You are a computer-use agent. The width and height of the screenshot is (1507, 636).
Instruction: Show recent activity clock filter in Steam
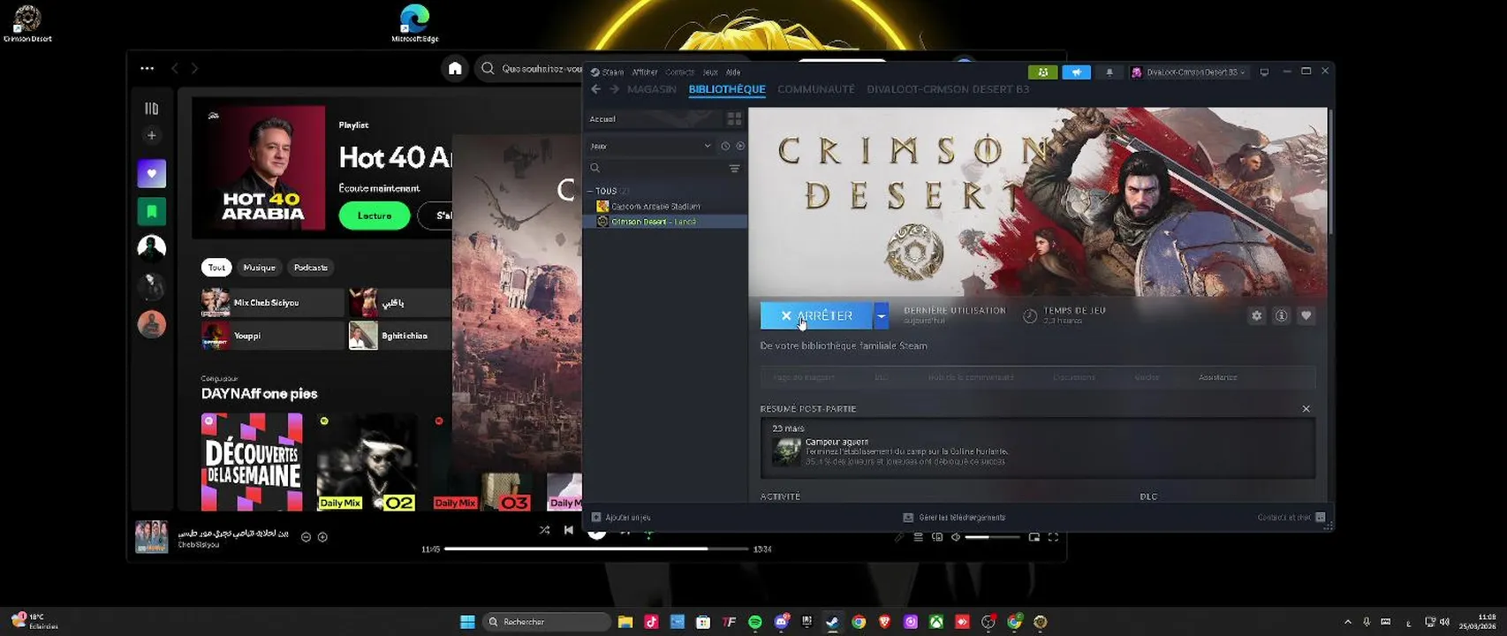725,146
